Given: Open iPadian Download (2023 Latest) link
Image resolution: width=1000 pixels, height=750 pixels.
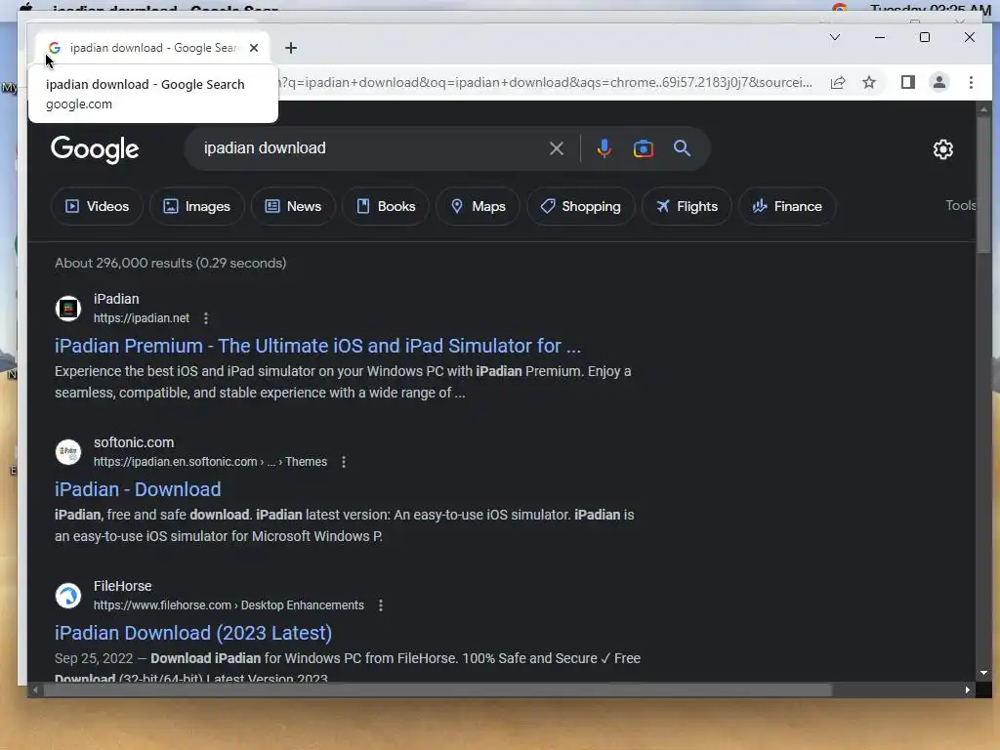Looking at the screenshot, I should 193,633.
